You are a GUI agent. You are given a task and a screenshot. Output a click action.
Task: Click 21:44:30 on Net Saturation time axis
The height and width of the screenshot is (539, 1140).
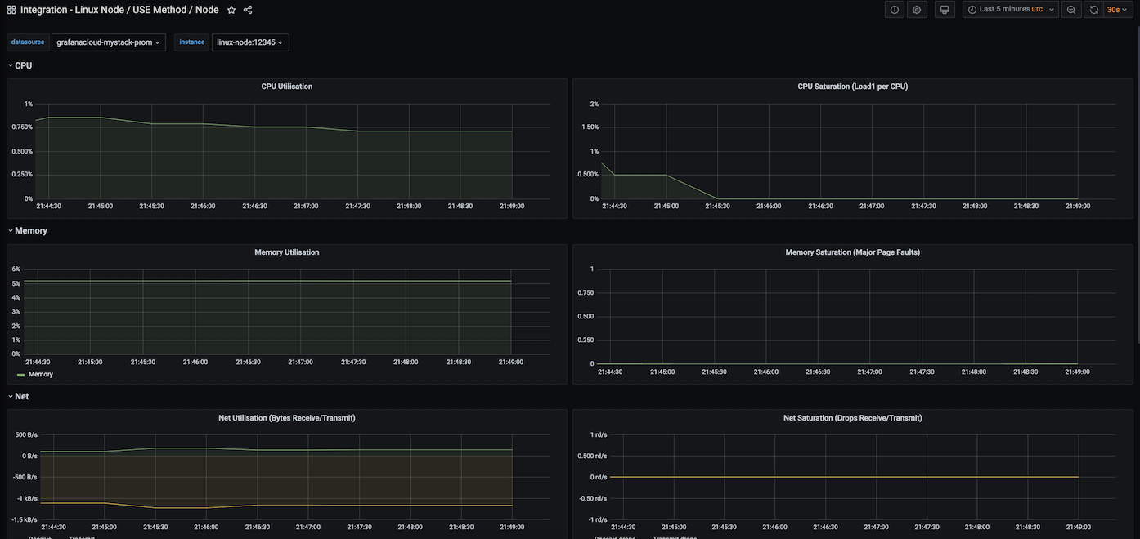[x=623, y=528]
